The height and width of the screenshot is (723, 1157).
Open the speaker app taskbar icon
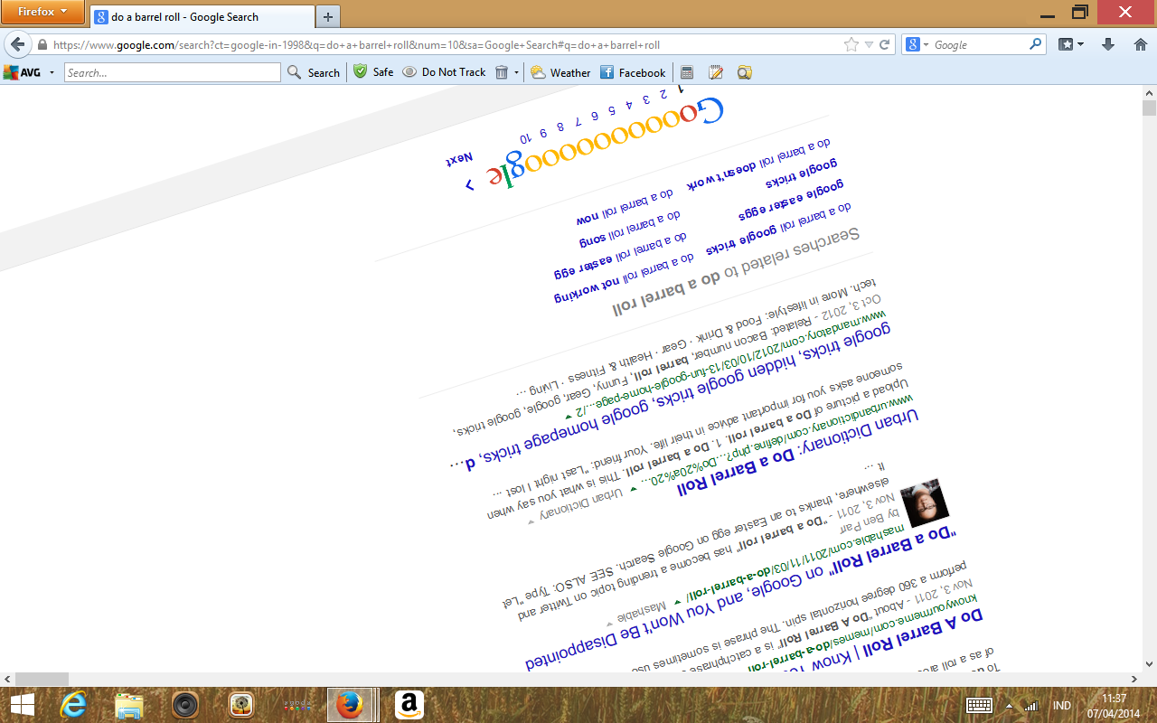[x=185, y=705]
